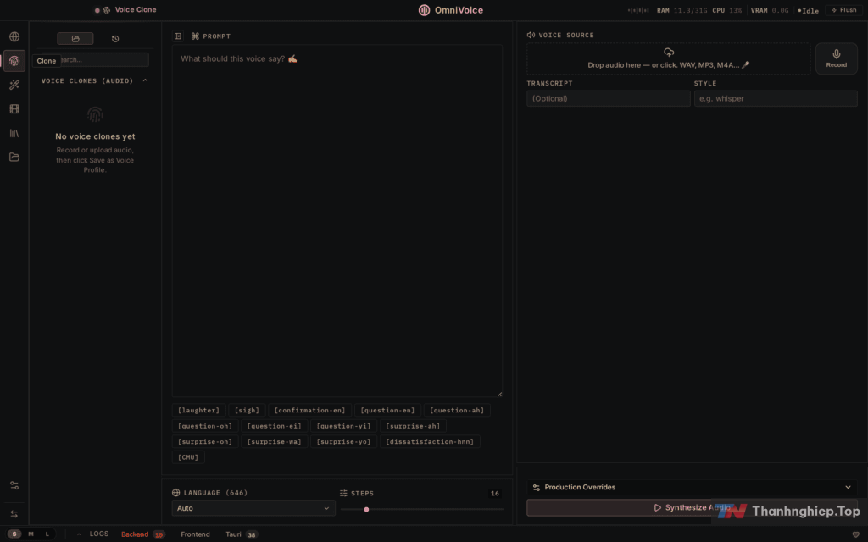This screenshot has height=542, width=868.
Task: Click the RAM usage readout
Action: coord(682,10)
